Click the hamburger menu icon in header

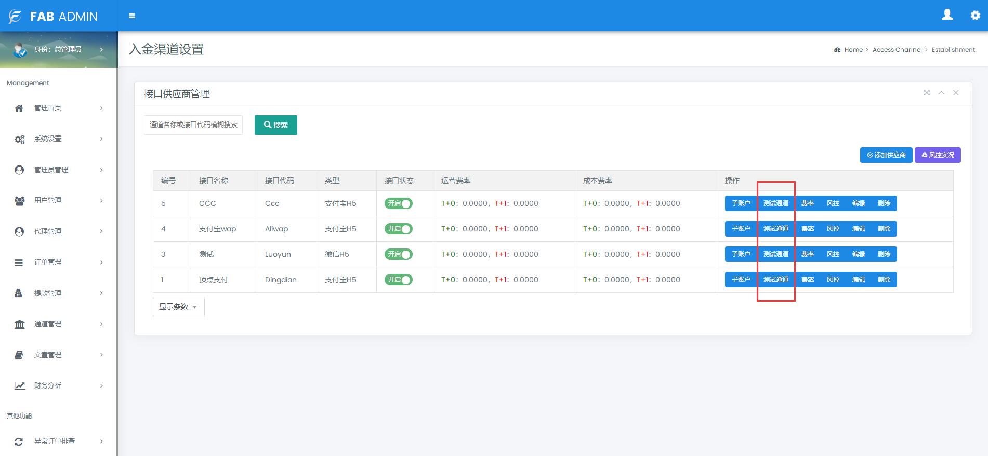[132, 16]
